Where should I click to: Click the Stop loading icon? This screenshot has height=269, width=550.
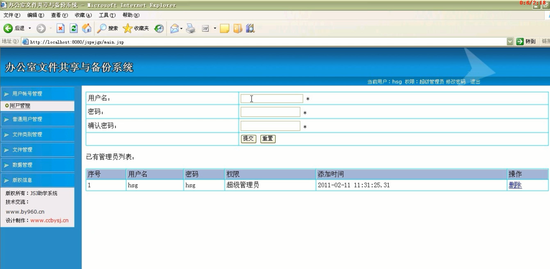coord(61,28)
